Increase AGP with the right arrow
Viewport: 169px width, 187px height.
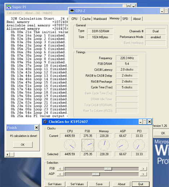[x=143, y=174]
